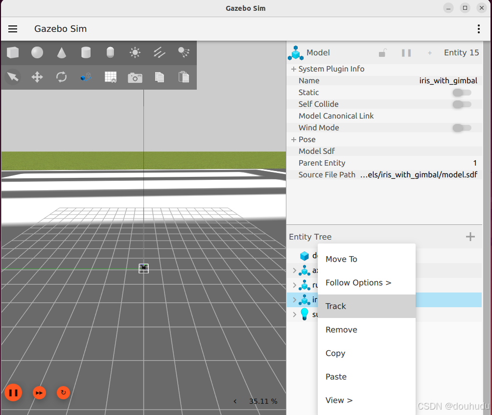Choose Remove from the context menu
Screen dimensions: 492x415
tap(341, 329)
